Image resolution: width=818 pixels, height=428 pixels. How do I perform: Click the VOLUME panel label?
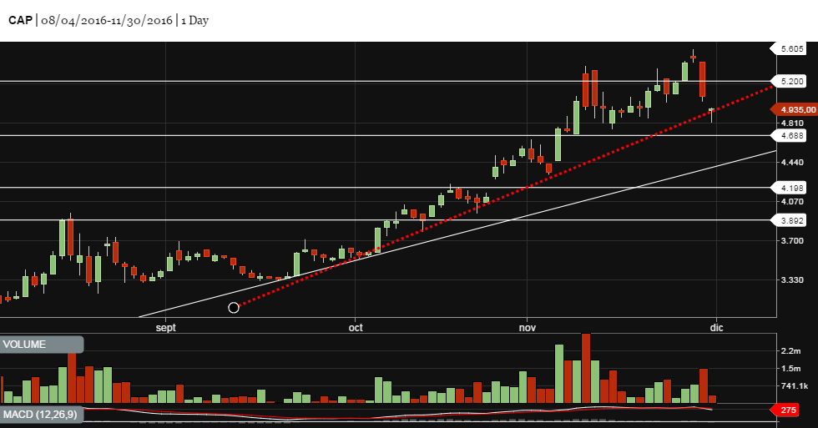41,345
